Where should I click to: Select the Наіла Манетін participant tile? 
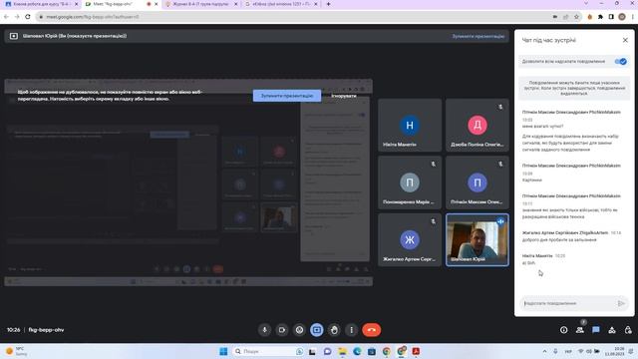[410, 125]
